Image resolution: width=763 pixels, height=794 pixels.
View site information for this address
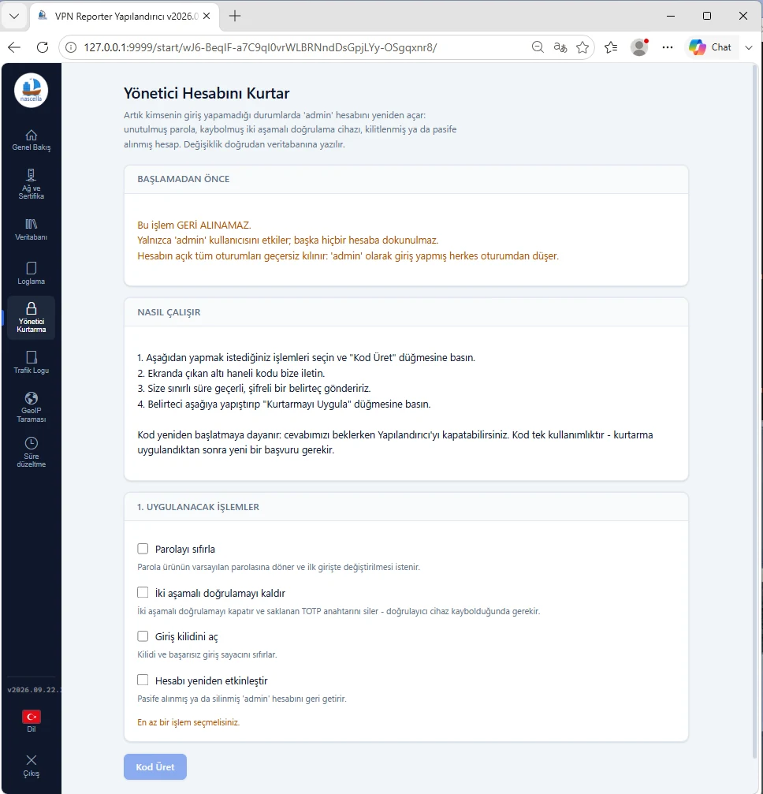coord(72,47)
